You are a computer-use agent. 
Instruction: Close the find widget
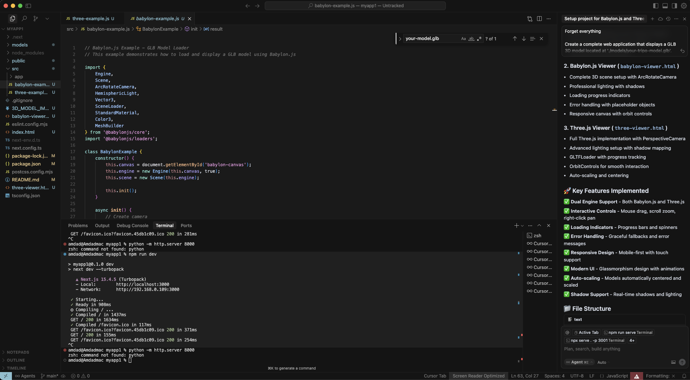point(541,39)
